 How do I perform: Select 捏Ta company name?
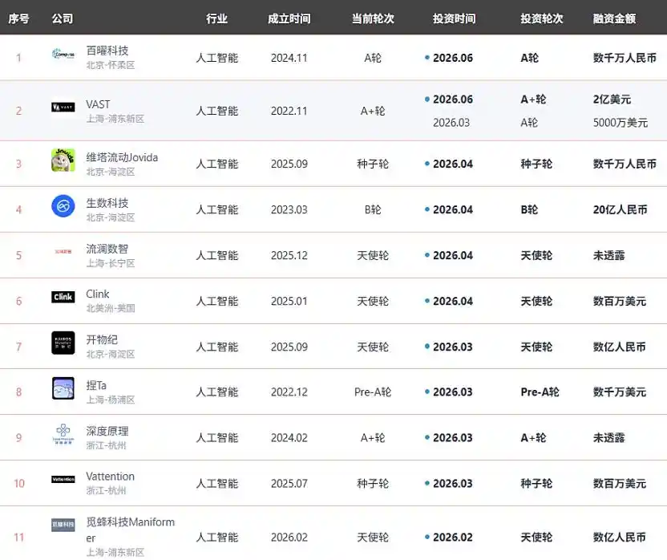coord(96,385)
